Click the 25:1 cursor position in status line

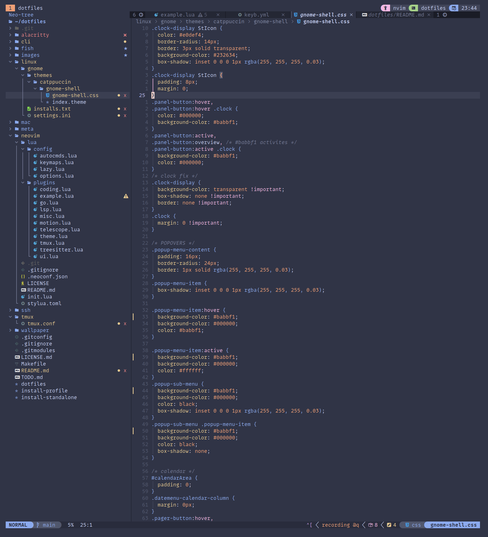click(86, 525)
